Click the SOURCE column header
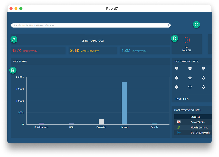Viewport: 219px width, 157px height. click(196, 117)
